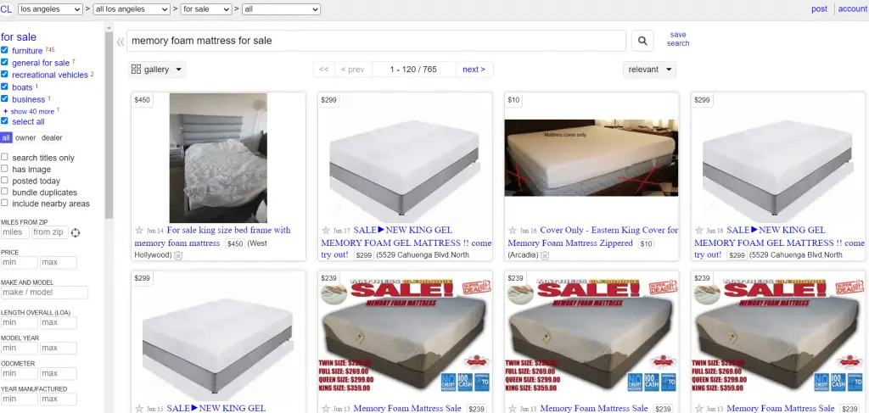Select the dealer tab
869x413 pixels.
52,138
